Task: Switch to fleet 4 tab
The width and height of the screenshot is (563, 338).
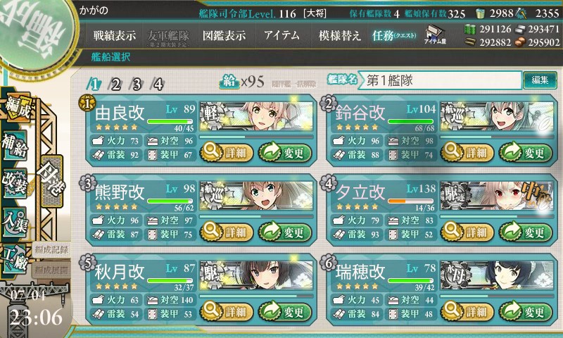Action: point(158,84)
